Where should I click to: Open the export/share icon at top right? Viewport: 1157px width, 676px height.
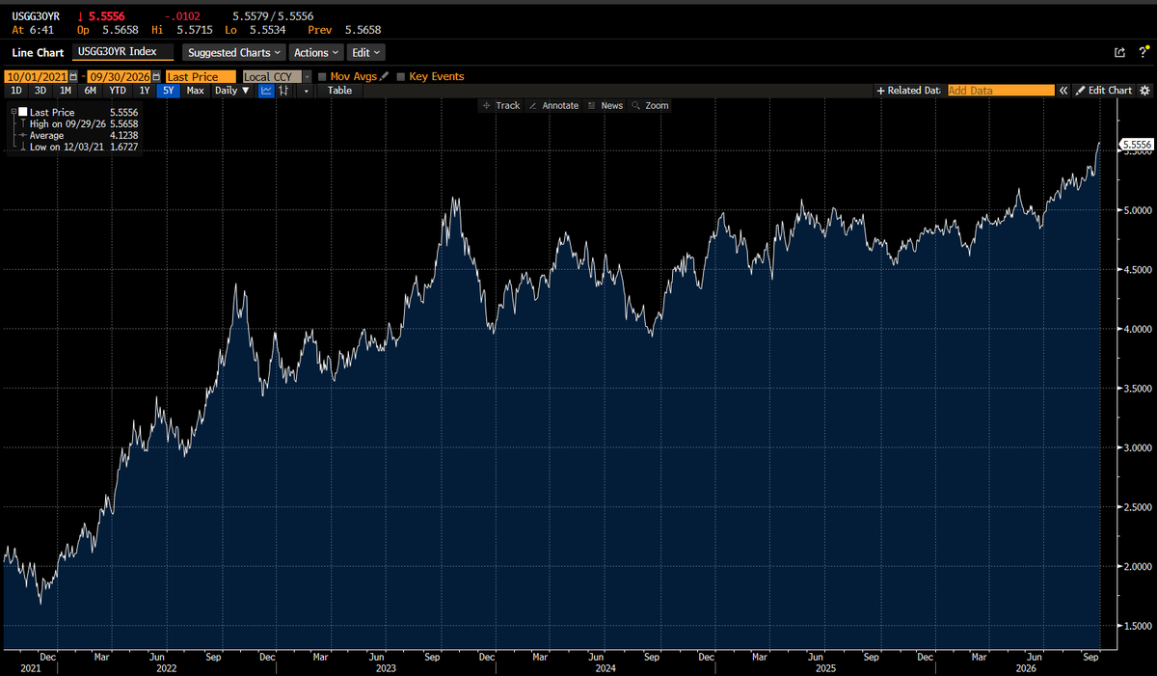1119,52
